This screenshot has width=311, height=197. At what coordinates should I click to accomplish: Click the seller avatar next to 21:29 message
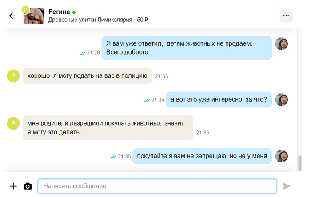(x=282, y=43)
